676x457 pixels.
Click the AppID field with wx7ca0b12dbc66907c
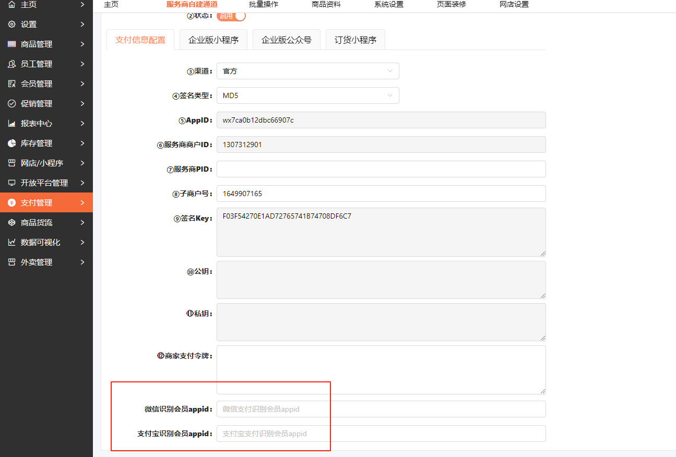[381, 120]
